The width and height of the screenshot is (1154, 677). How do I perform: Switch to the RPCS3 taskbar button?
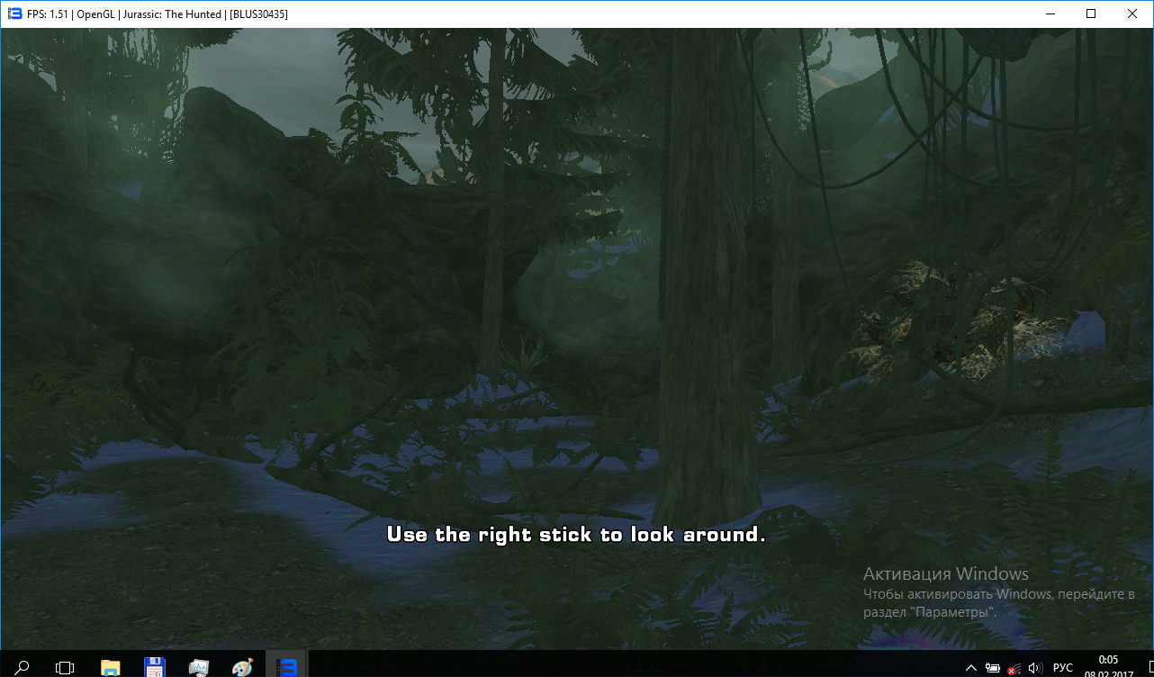tap(286, 667)
